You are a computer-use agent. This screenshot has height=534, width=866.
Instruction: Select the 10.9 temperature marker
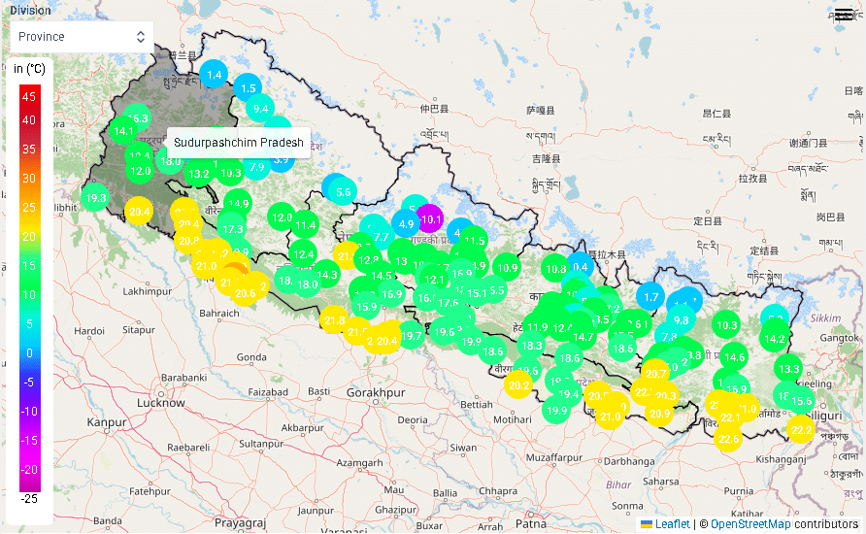[507, 268]
